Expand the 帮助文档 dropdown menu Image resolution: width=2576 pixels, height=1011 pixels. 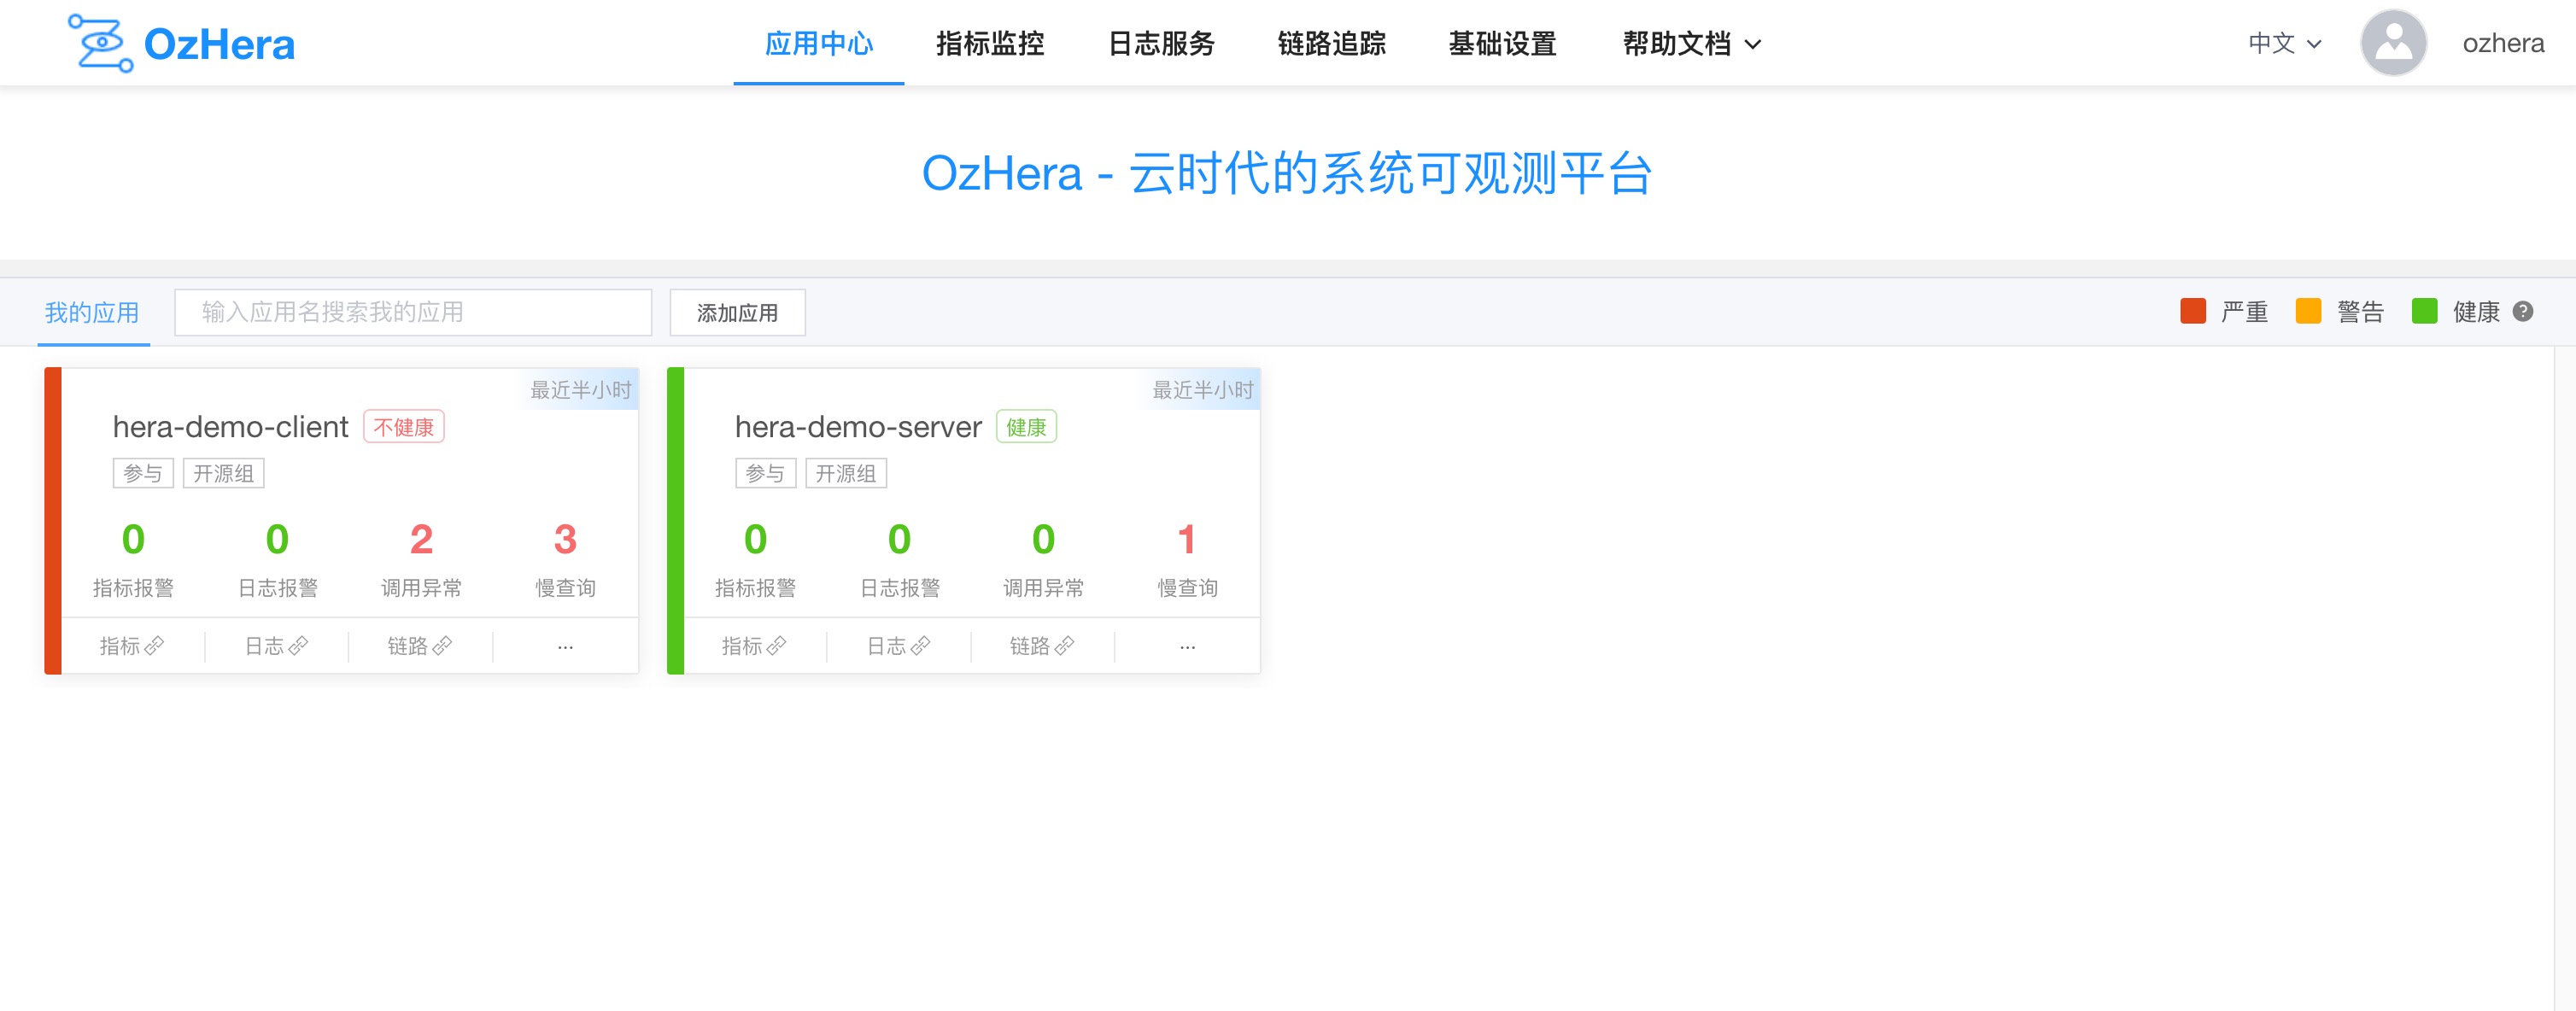[x=1691, y=44]
